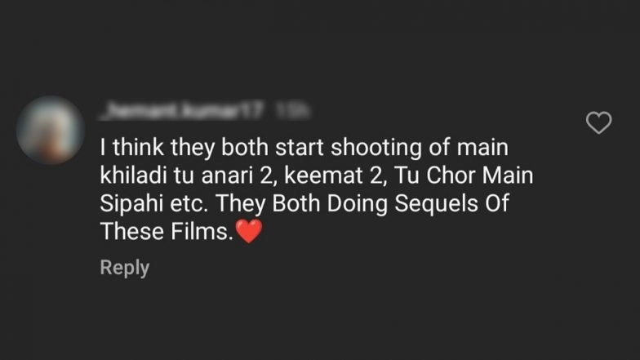
Task: Click the word 'think' at the comment start
Action: point(138,148)
